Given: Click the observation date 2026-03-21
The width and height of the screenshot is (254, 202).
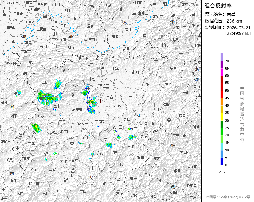Looking at the screenshot, I should pos(238,28).
